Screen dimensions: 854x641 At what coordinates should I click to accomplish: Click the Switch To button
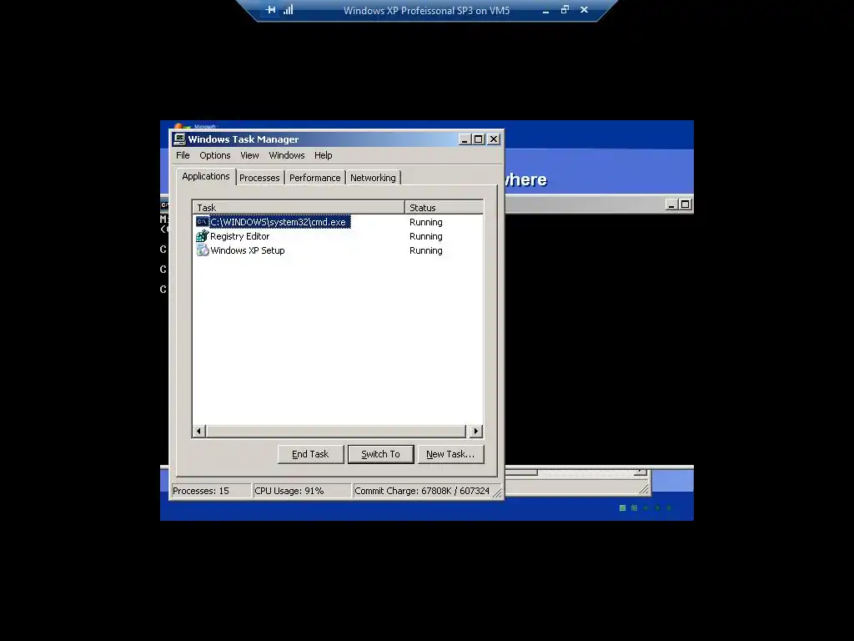[380, 454]
